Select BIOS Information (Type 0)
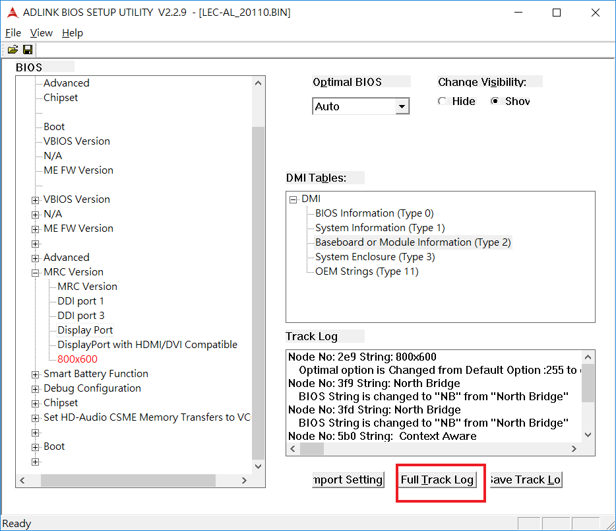The image size is (616, 531). click(x=375, y=213)
